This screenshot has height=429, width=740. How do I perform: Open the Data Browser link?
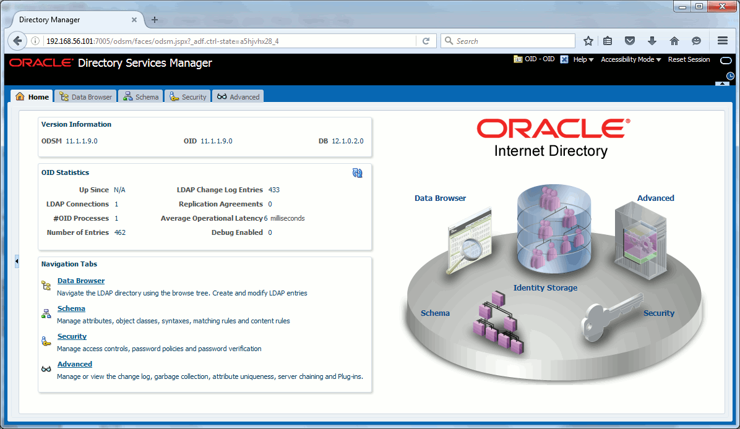[80, 281]
